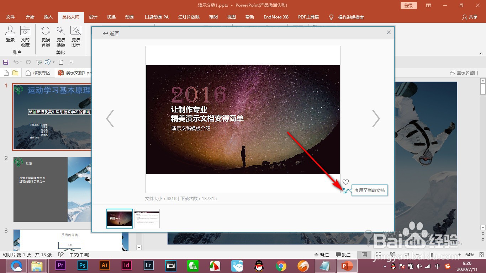The height and width of the screenshot is (273, 486).
Task: Click 更换背景 change background tool
Action: click(x=46, y=37)
